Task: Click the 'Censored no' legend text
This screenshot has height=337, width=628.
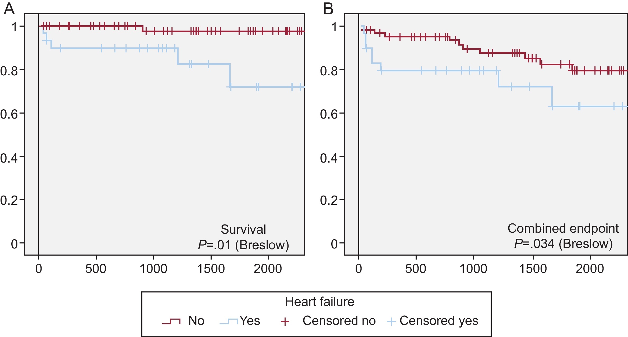Action: pos(339,321)
